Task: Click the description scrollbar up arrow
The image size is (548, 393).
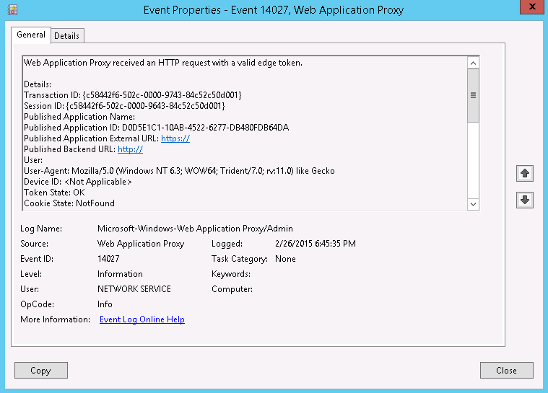Action: point(473,63)
